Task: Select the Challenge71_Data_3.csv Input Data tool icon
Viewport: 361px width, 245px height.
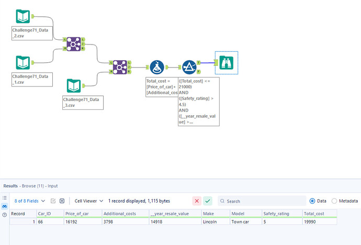Action: [x=74, y=86]
